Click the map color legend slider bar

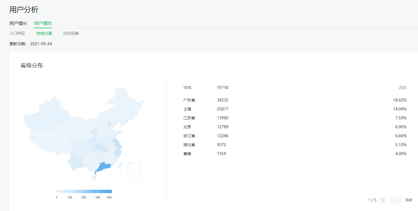tap(83, 191)
